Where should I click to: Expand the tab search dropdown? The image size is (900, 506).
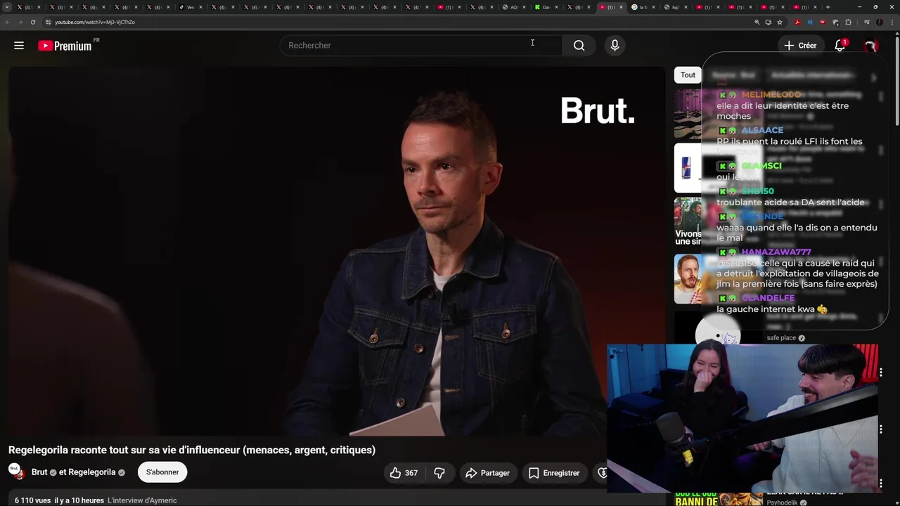coord(7,7)
